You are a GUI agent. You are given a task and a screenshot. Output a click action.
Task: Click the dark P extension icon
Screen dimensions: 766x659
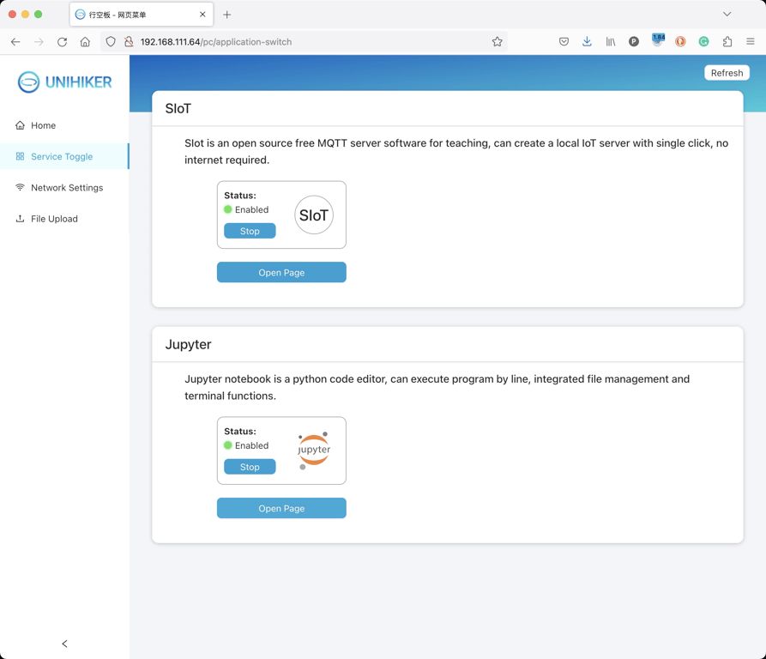634,42
